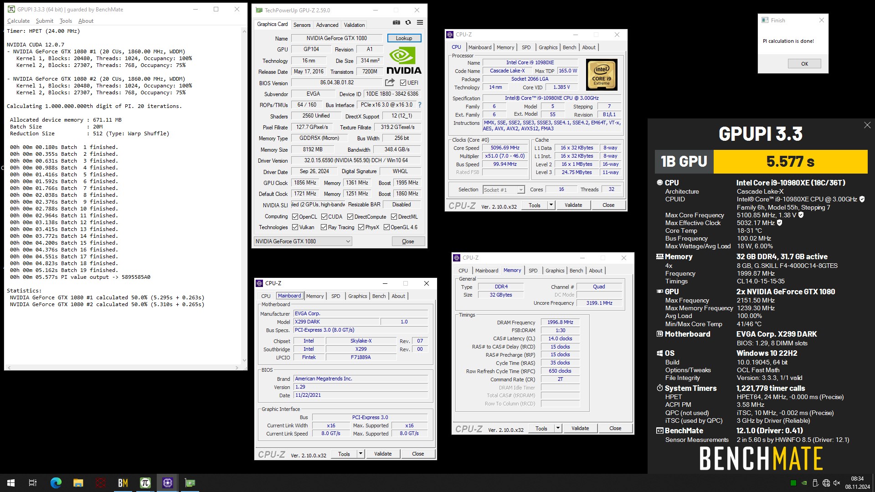875x492 pixels.
Task: Open About menu in GPUPI
Action: [x=86, y=21]
